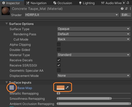Collapse the Surface Options section
Image resolution: width=132 pixels, height=107 pixels.
[x=6, y=24]
